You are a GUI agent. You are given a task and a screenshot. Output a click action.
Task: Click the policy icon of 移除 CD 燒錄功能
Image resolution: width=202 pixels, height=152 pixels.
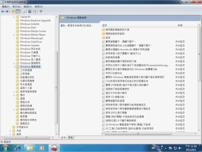pos(103,97)
